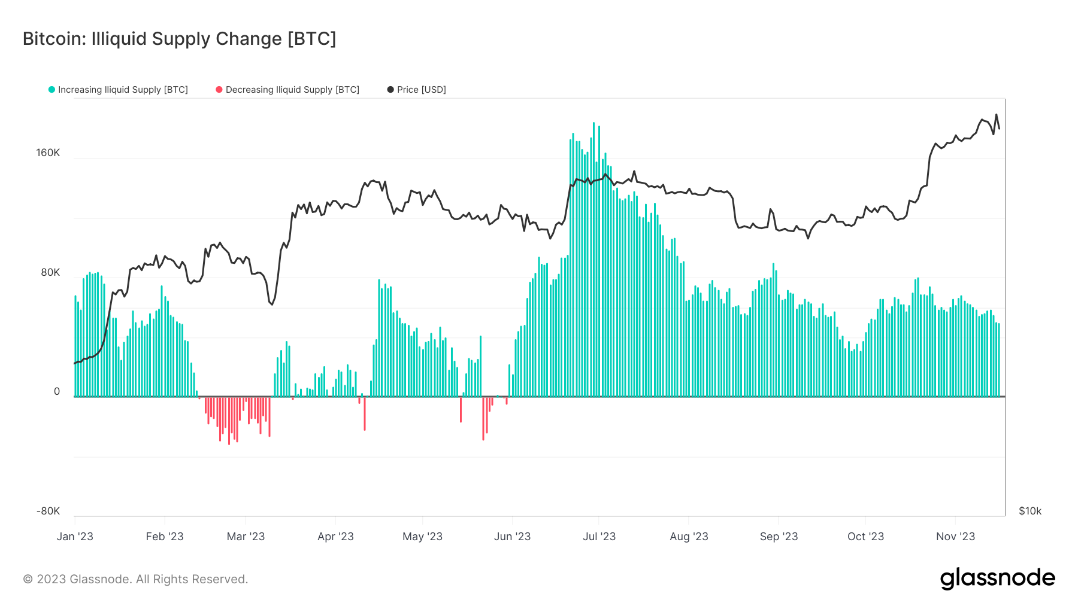Select the Mar '23 x-axis label
This screenshot has height=606, width=1078.
coord(246,537)
